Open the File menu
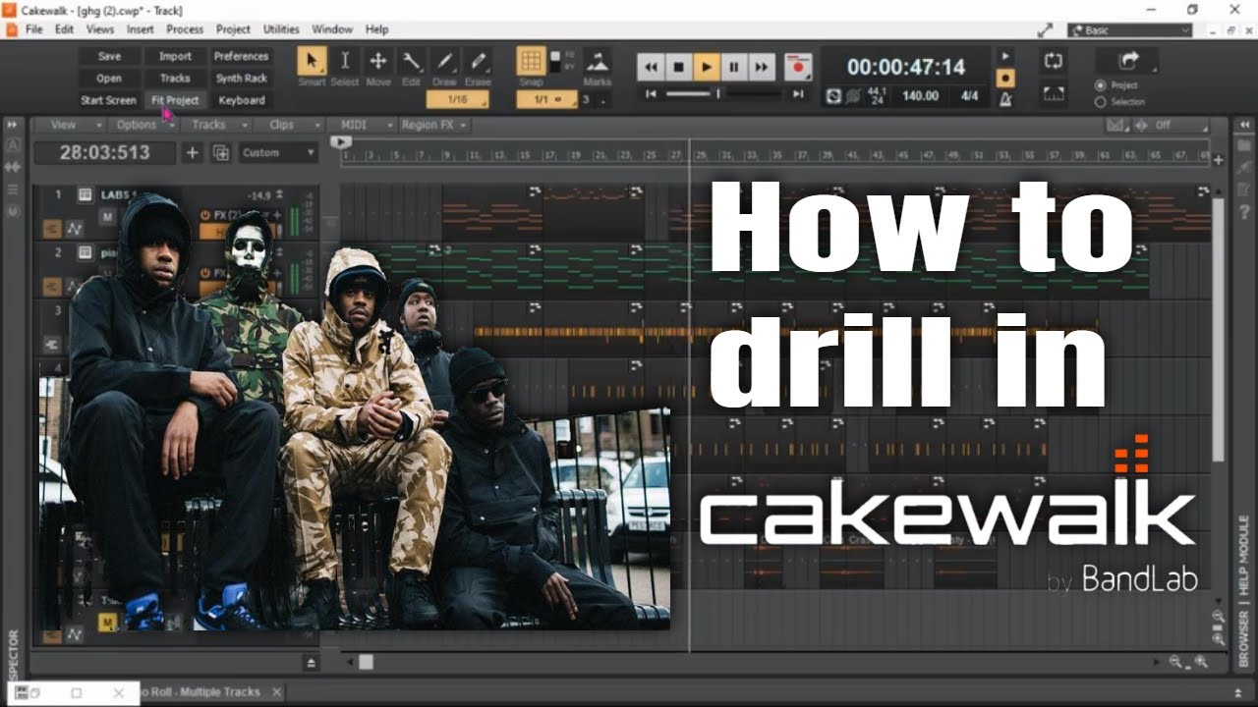The width and height of the screenshot is (1258, 707). pos(34,29)
